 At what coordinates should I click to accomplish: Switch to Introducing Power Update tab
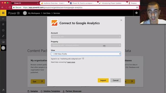click(x=112, y=3)
